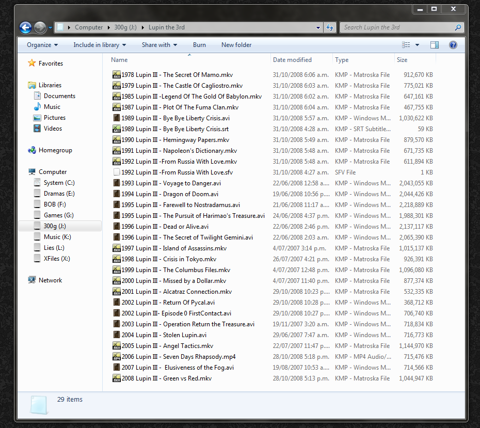Open the Games (G:) drive
480x428 pixels.
[x=54, y=215]
